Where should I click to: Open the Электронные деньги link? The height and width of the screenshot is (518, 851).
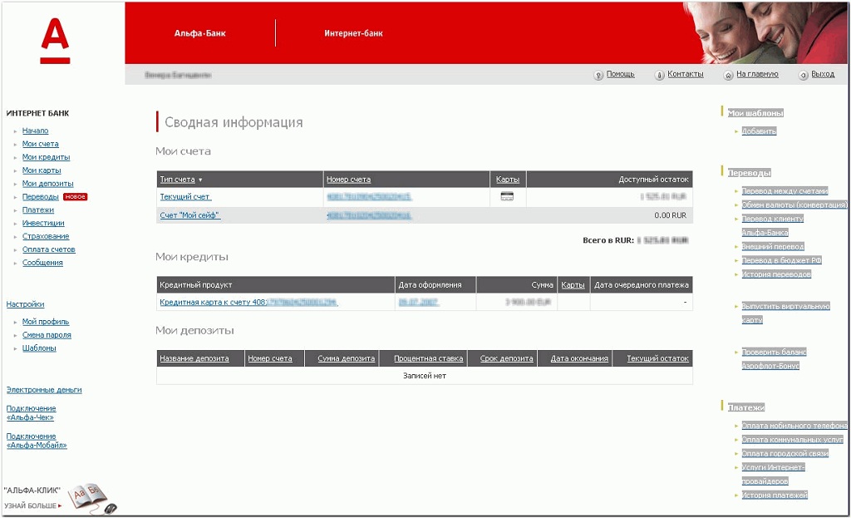coord(44,390)
